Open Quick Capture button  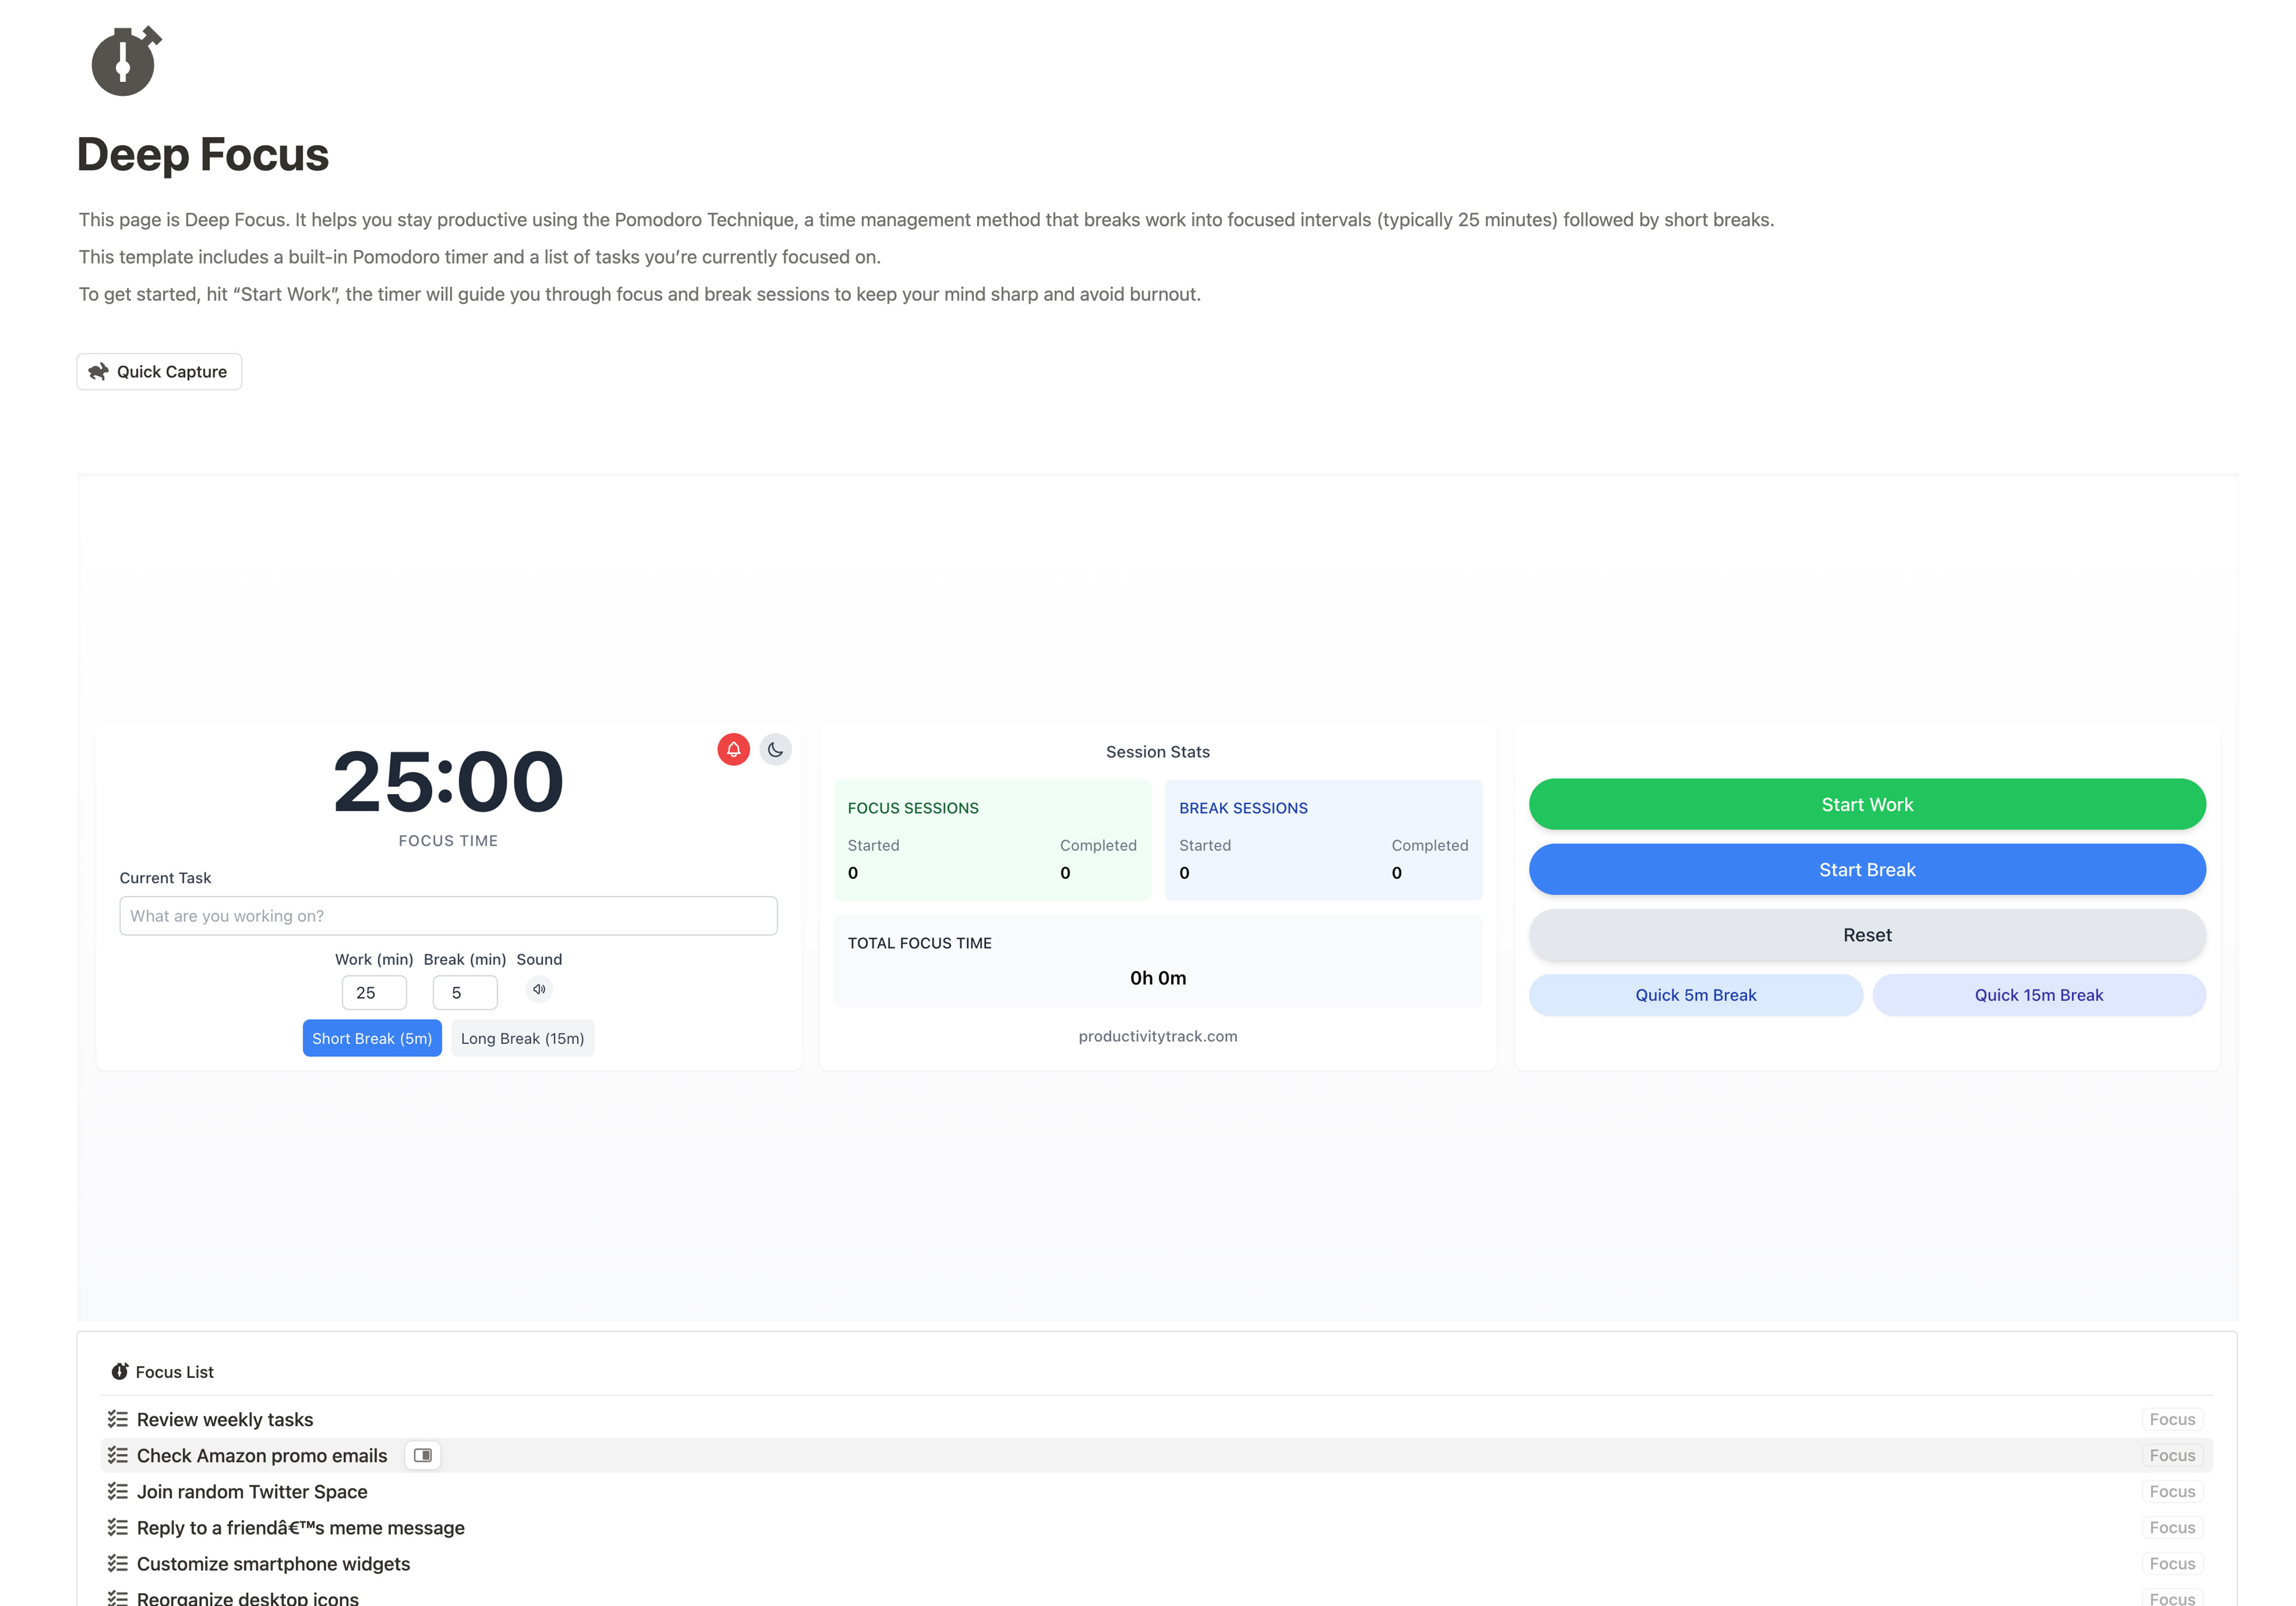(x=159, y=372)
